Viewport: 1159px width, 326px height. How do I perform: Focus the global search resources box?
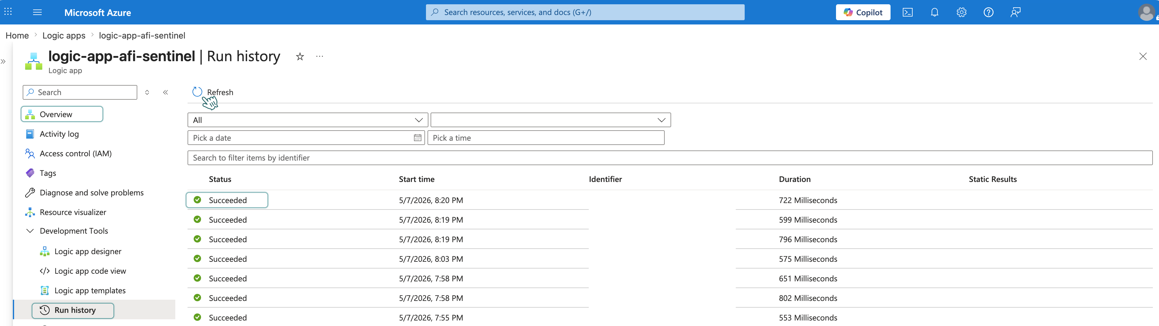click(x=585, y=12)
